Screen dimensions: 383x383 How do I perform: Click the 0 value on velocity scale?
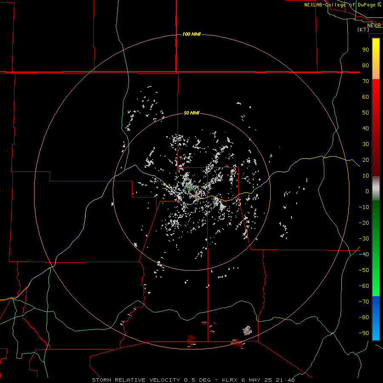click(367, 191)
